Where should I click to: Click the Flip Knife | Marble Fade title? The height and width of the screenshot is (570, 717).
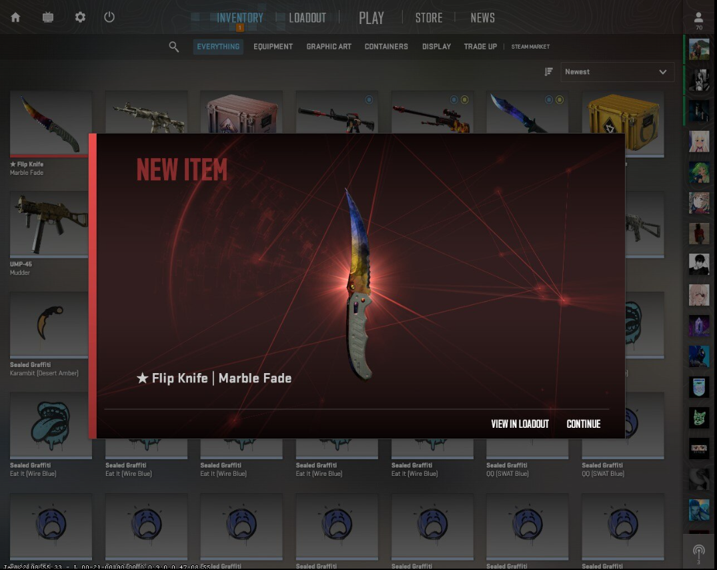tap(214, 378)
